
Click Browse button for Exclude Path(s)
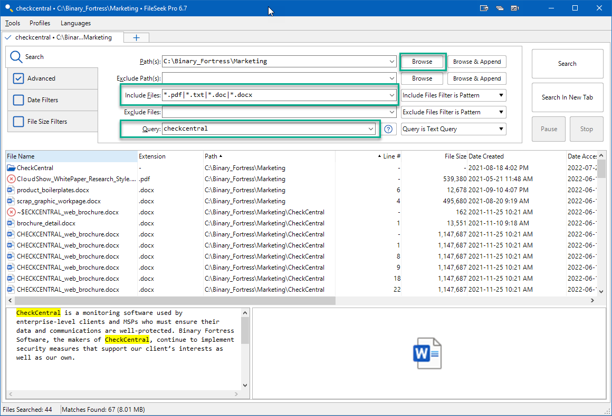click(x=422, y=78)
